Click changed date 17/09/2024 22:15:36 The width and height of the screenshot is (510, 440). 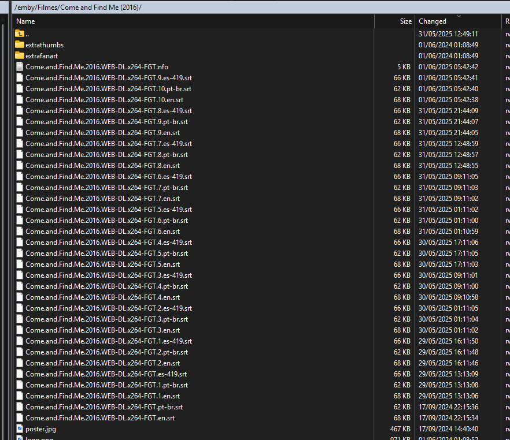[448, 407]
